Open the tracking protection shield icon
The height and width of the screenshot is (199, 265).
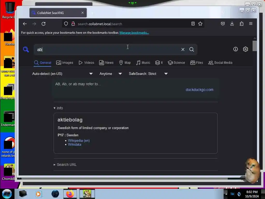66,24
